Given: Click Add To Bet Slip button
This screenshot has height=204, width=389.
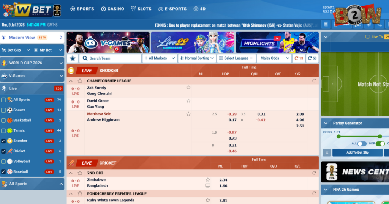Looking at the screenshot, I should (x=357, y=152).
